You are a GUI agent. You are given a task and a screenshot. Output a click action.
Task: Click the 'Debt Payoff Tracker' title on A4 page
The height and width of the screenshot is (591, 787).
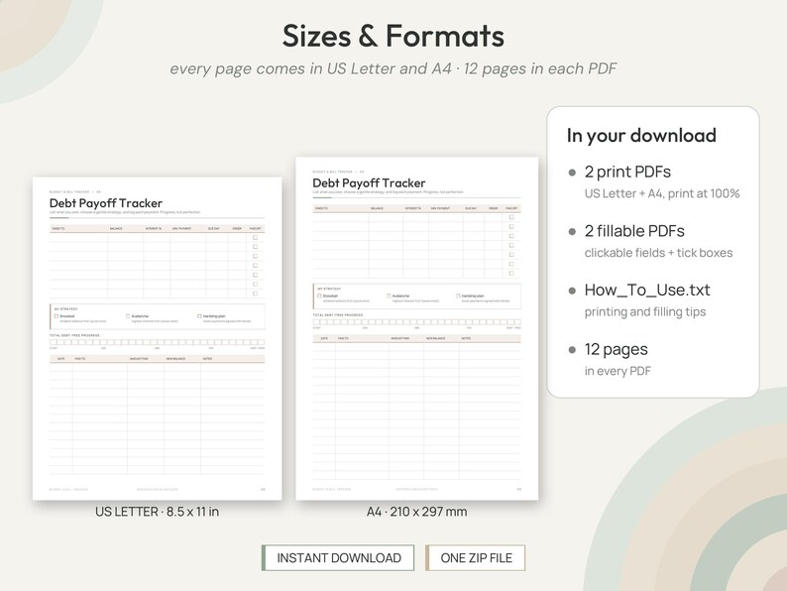point(369,182)
